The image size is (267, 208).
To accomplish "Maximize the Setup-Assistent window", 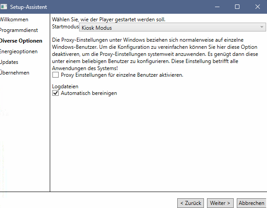I will pyautogui.click(x=237, y=7).
